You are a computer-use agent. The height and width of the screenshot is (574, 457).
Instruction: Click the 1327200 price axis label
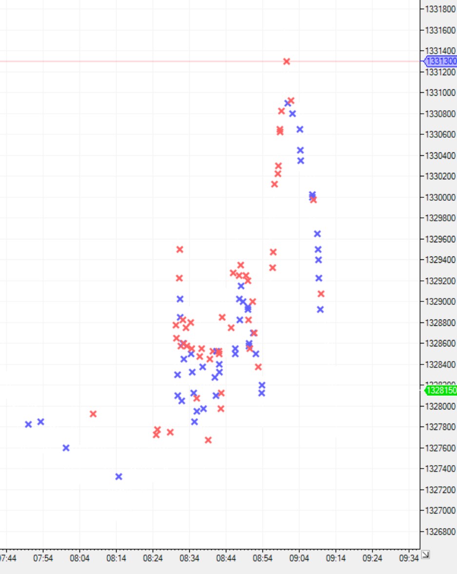[x=440, y=490]
